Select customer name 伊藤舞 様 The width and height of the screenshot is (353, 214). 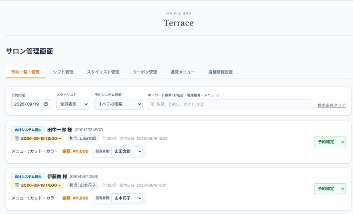tap(57, 176)
